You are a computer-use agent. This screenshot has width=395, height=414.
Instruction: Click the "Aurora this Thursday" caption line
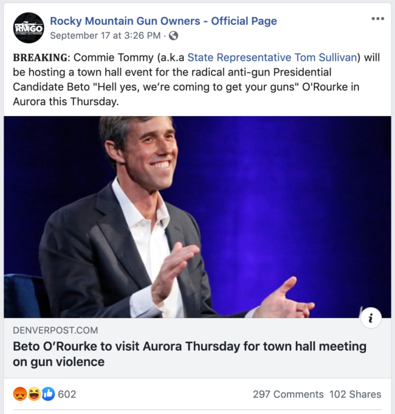click(x=65, y=101)
